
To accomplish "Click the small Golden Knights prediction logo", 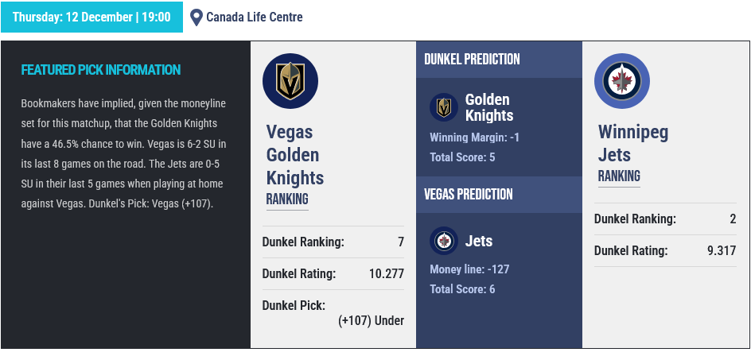I will (444, 107).
